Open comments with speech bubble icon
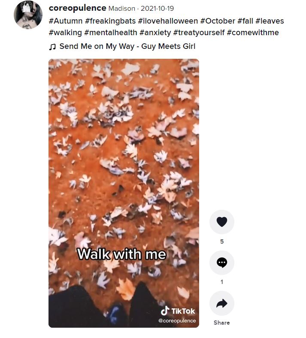306x338 pixels. coord(222,263)
